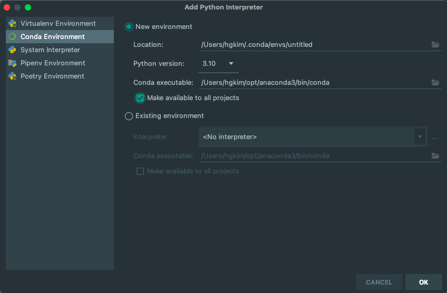Expand the Interpreter dropdown arrow
The image size is (447, 293).
coord(420,137)
